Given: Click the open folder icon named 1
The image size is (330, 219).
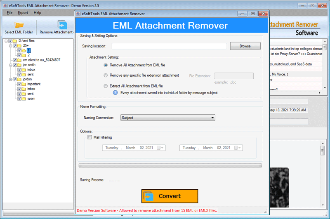Looking at the screenshot, I should click(x=24, y=50).
